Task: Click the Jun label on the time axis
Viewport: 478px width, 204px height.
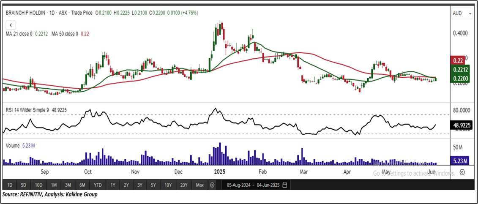Action: pos(432,172)
